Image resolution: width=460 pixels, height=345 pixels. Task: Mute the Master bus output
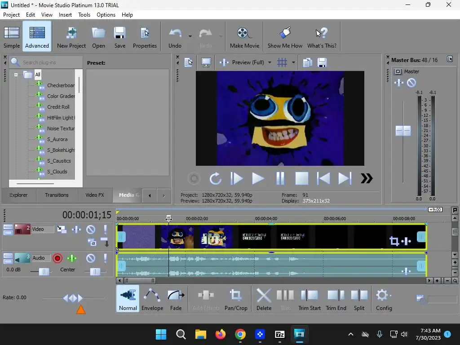[411, 83]
